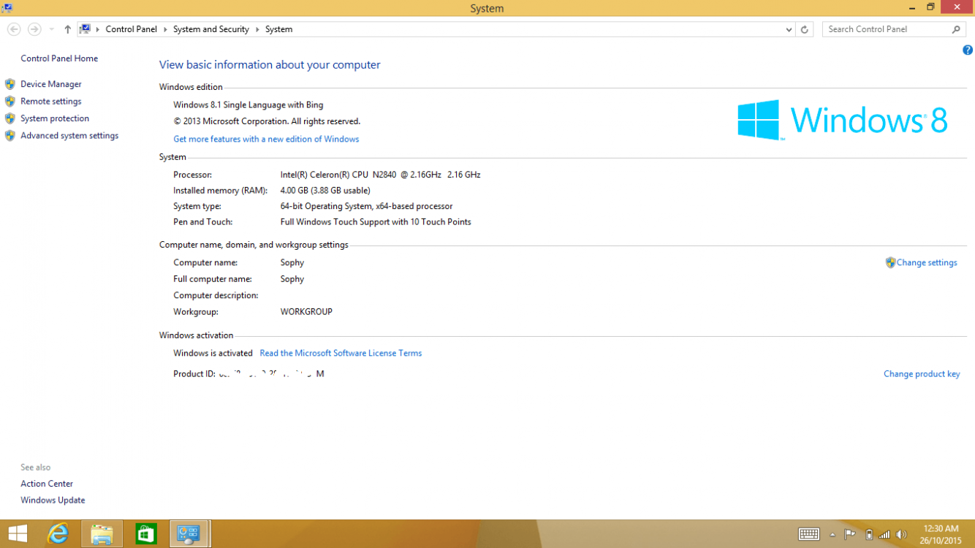Click Control Panel System taskbar button
The width and height of the screenshot is (975, 548).
point(190,534)
